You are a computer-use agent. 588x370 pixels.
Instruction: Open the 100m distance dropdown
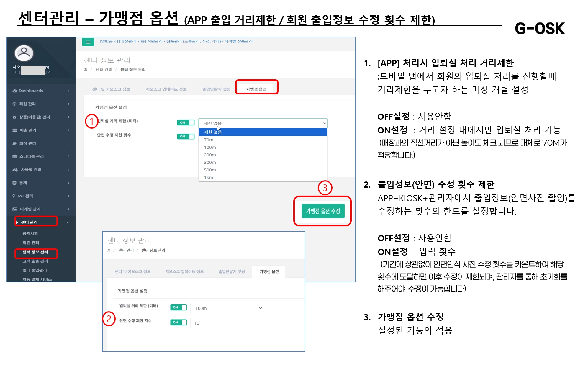pos(227,308)
